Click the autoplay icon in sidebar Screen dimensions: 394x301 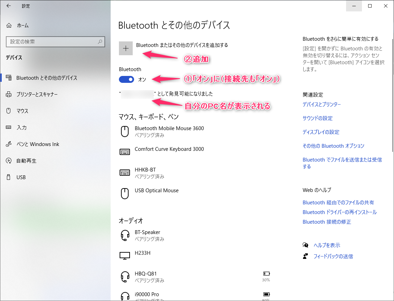[9, 161]
